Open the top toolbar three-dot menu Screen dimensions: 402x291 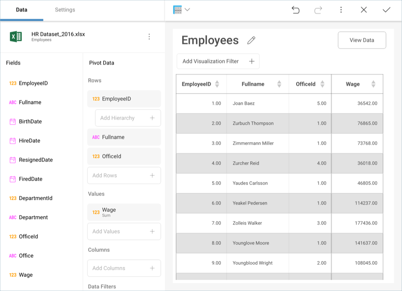(x=341, y=10)
